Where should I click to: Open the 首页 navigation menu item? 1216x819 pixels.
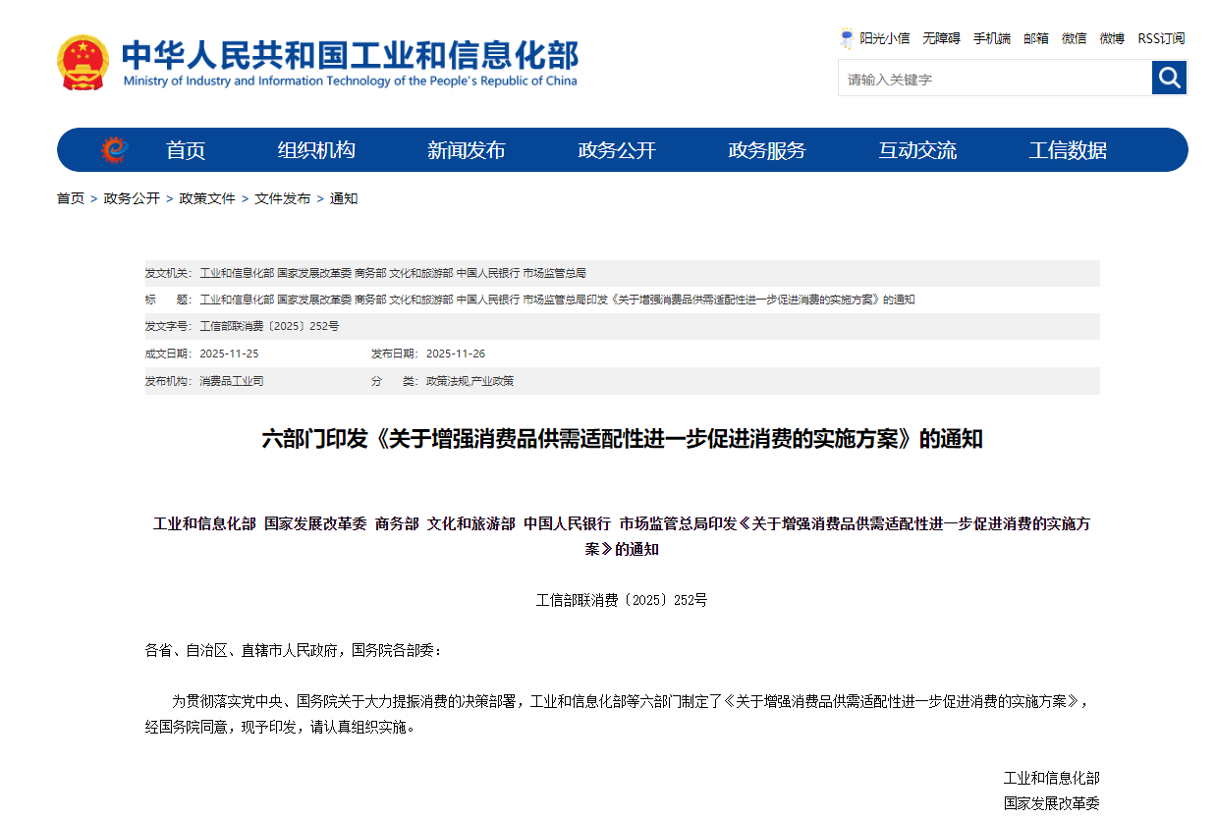(x=186, y=150)
